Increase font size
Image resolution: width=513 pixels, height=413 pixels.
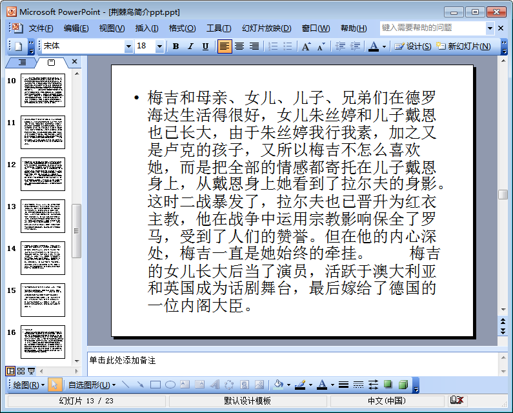(x=307, y=46)
